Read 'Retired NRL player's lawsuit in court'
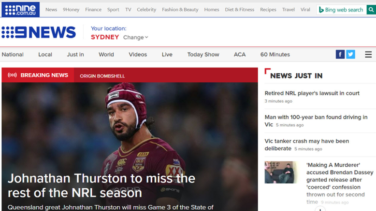 312,93
